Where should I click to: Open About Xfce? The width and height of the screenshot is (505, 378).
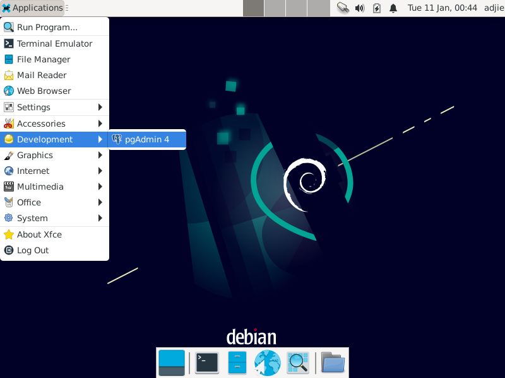(x=54, y=234)
